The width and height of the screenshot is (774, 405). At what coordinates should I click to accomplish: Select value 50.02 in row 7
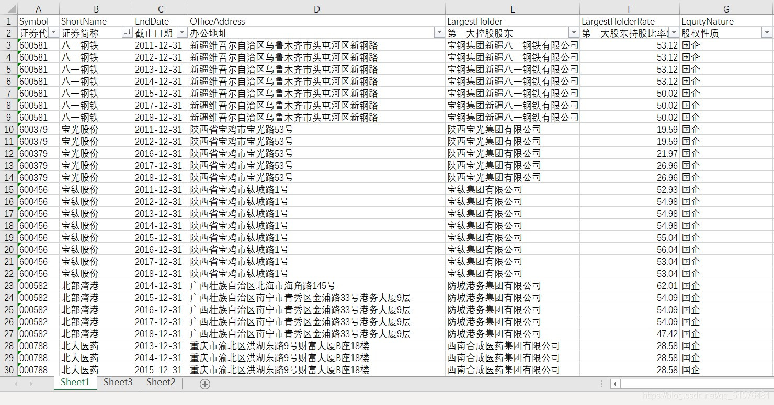point(630,93)
